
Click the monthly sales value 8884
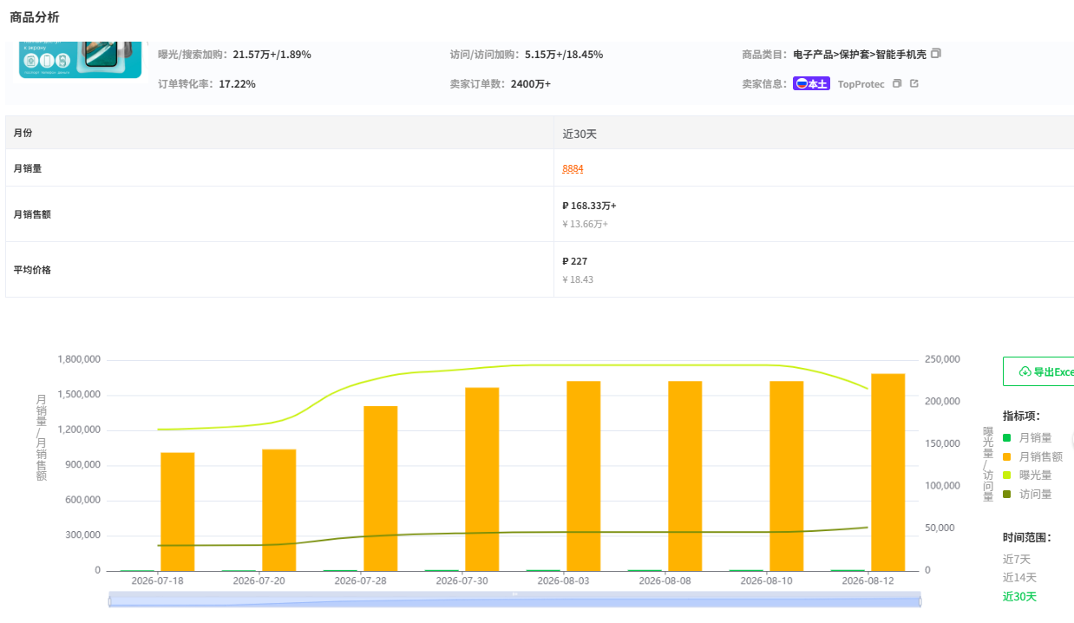(x=573, y=168)
